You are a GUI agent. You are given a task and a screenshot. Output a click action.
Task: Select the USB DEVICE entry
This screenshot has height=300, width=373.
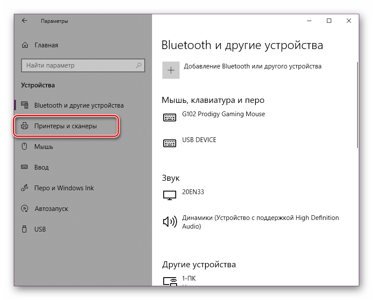click(x=200, y=139)
